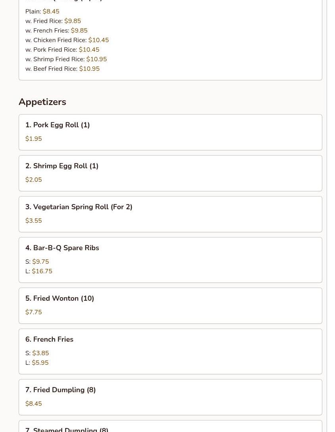Click the Bar-B-Q Spare Ribs heading
The image size is (335, 432).
[x=62, y=248]
